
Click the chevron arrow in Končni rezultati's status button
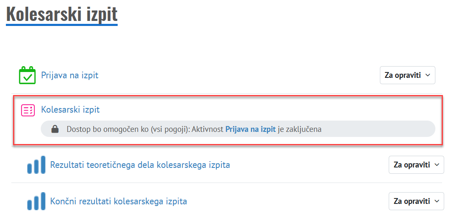coord(437,201)
